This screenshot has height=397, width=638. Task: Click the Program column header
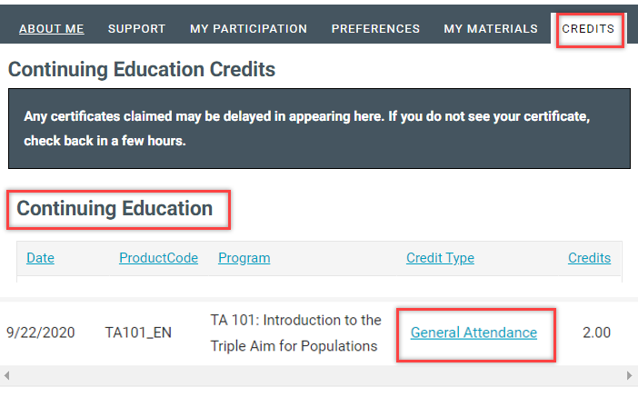click(x=244, y=258)
